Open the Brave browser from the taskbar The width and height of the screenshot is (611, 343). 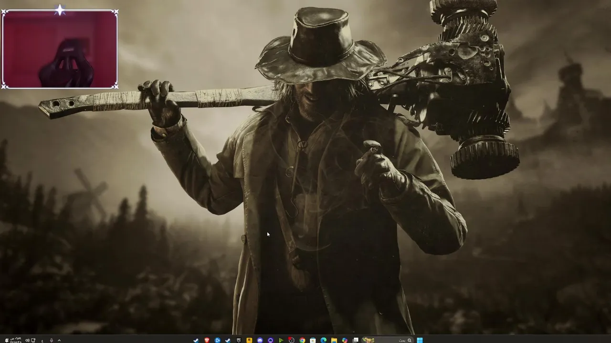207,340
